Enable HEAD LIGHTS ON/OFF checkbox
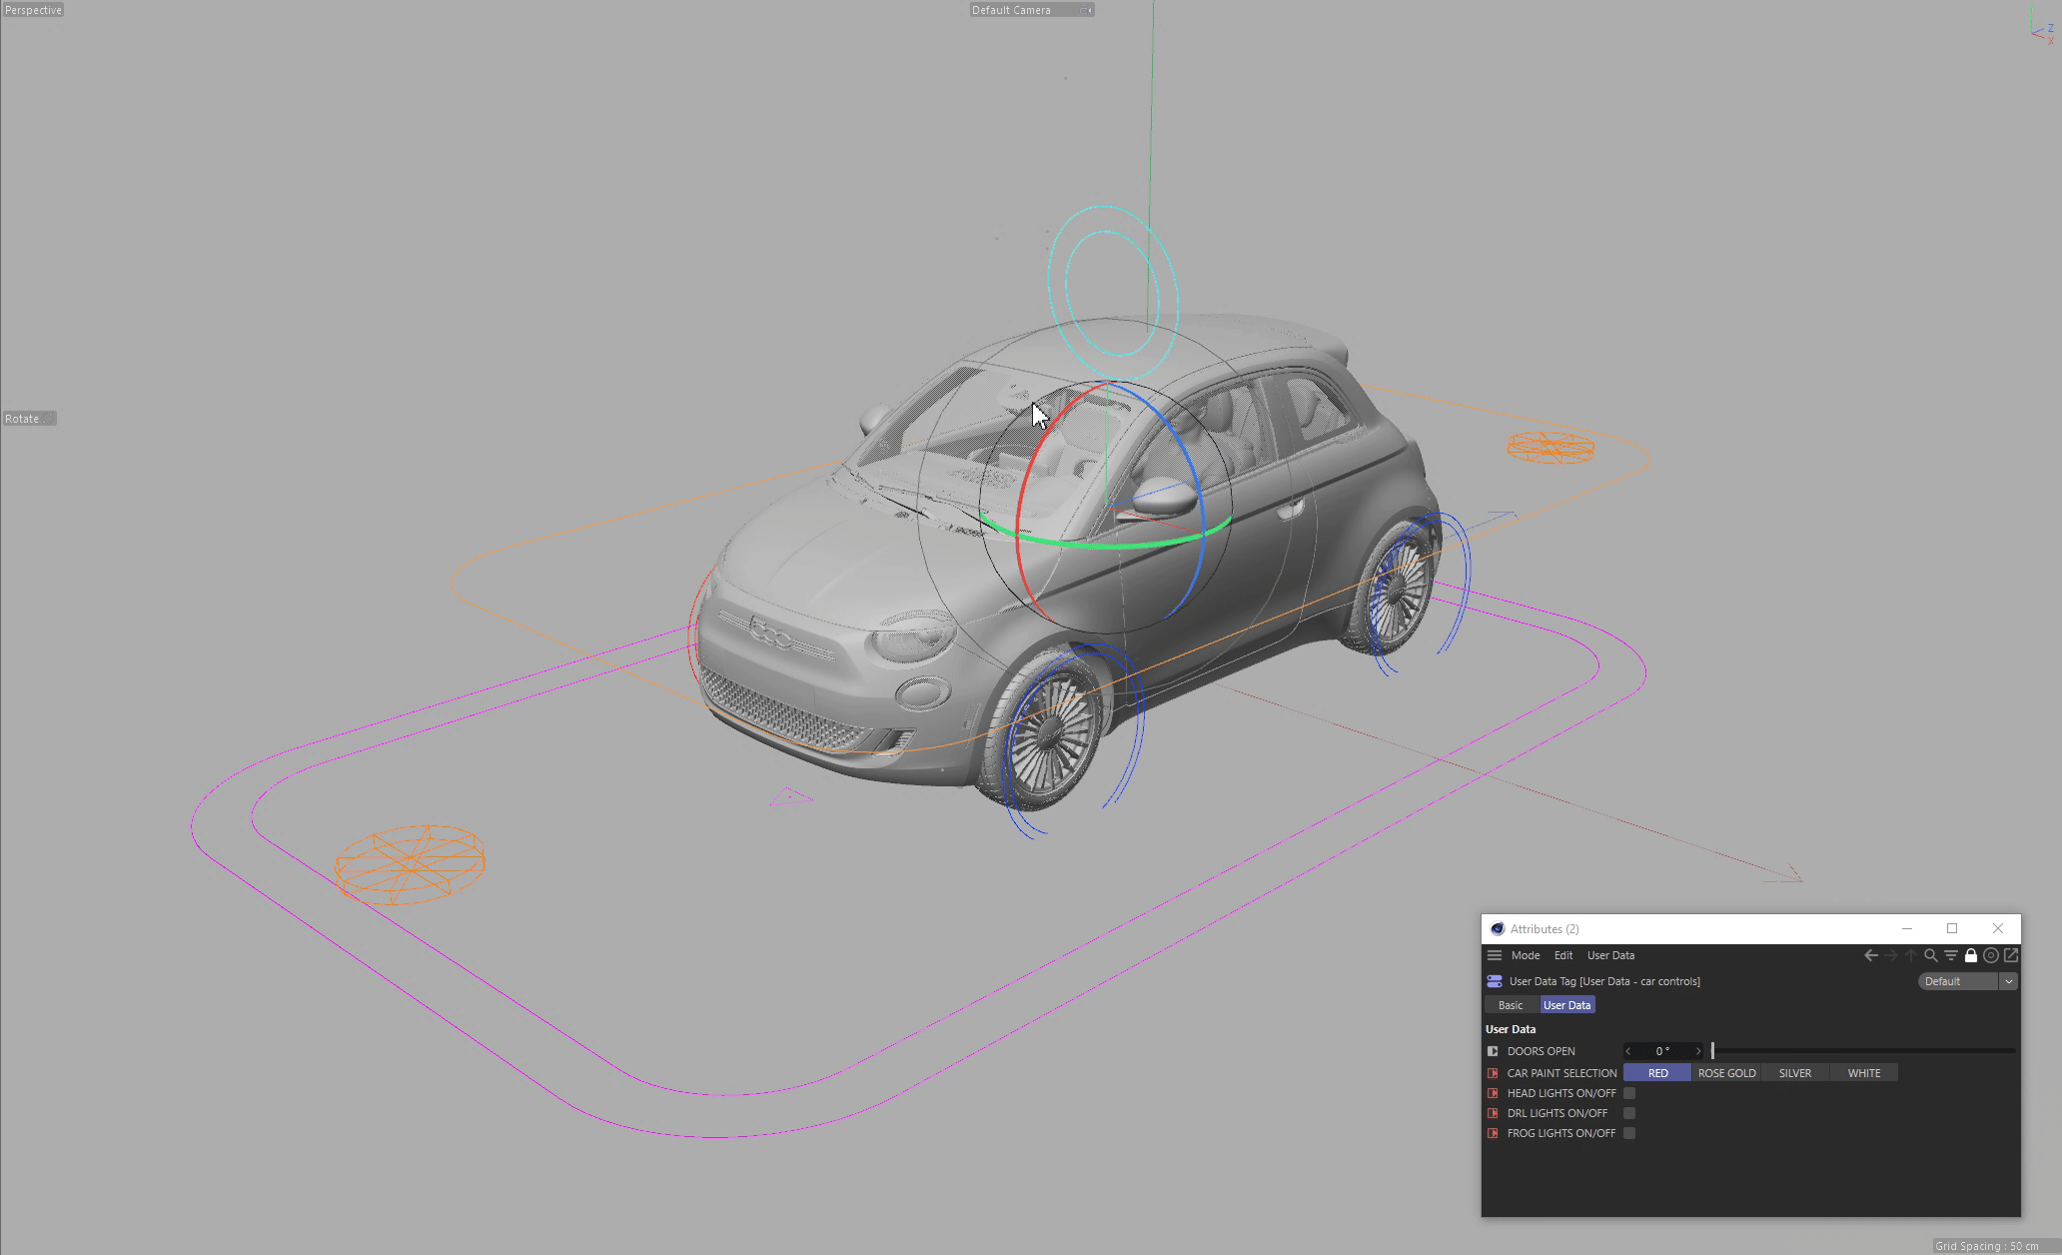The width and height of the screenshot is (2062, 1255). click(1629, 1093)
